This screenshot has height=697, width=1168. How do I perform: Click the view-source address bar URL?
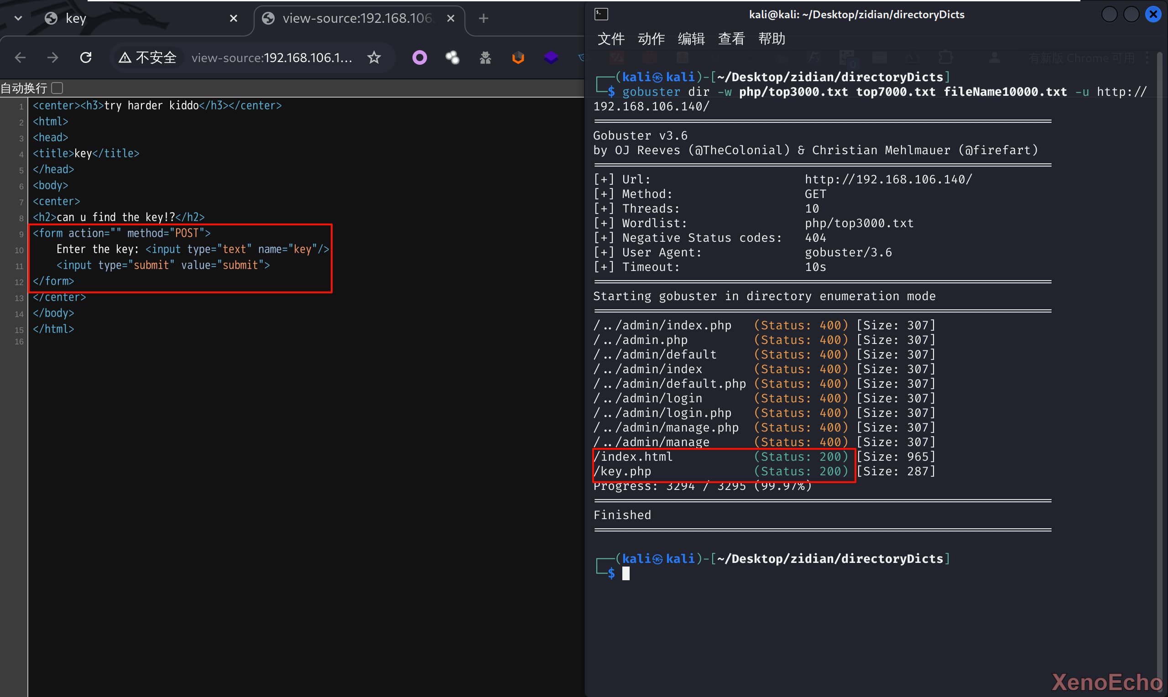point(271,58)
